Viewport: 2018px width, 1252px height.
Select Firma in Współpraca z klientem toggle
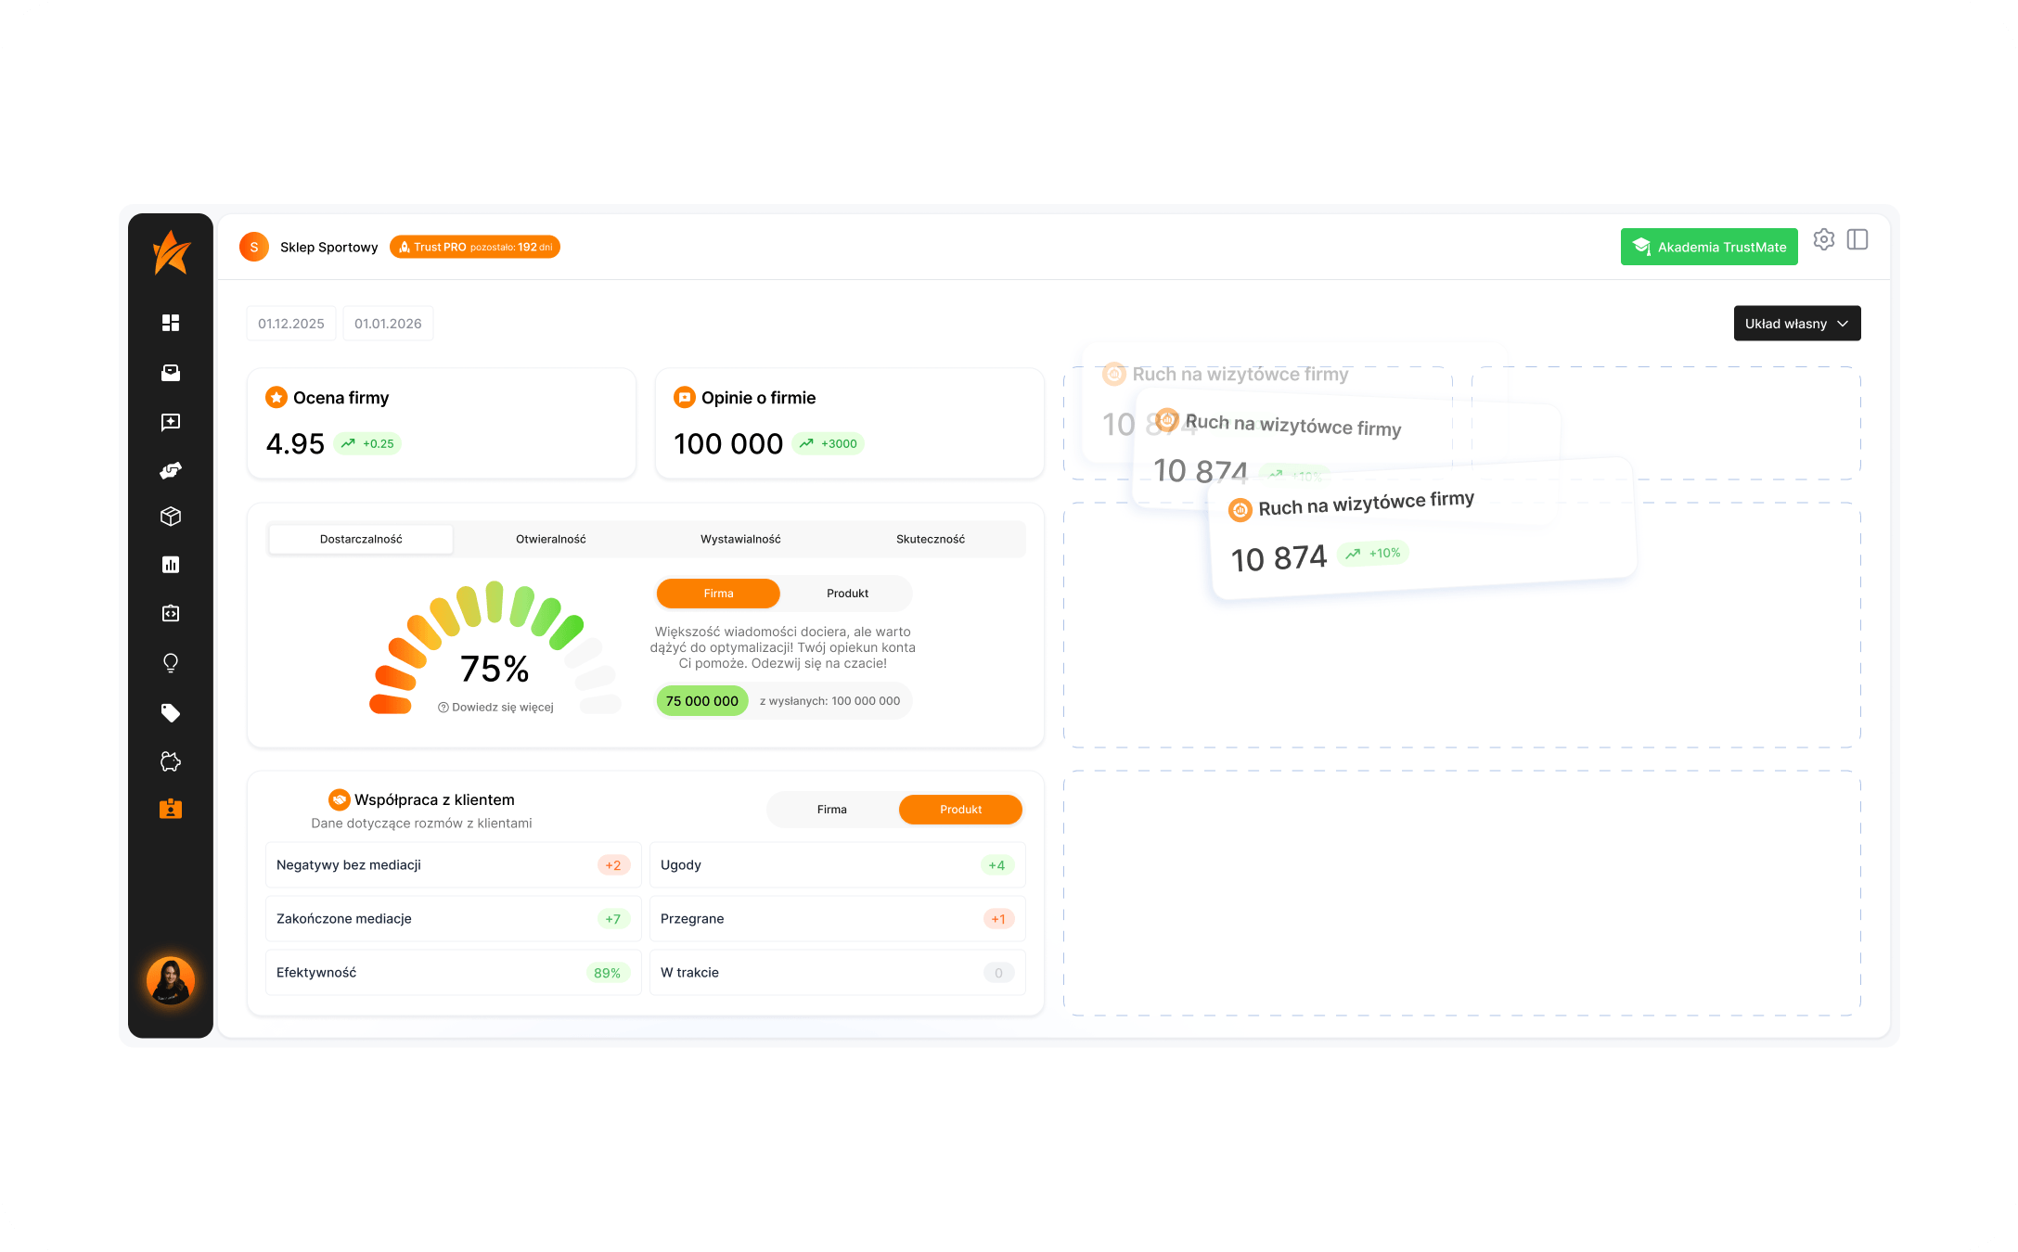pyautogui.click(x=831, y=810)
